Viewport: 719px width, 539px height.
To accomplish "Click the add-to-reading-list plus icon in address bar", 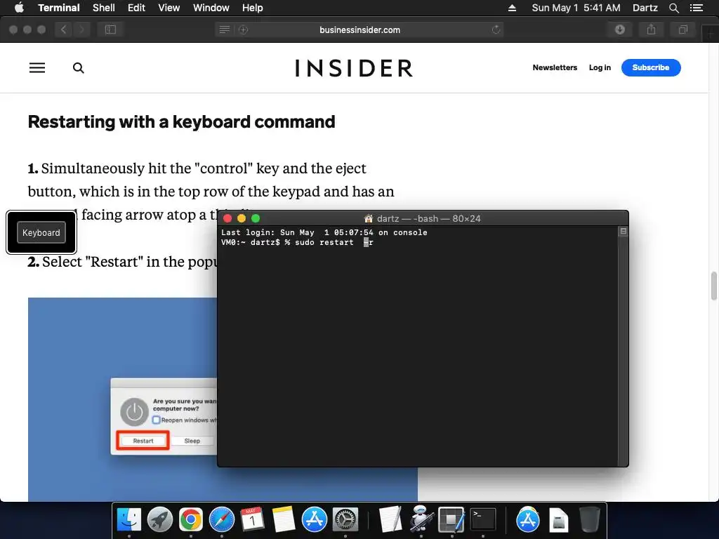I will [244, 29].
